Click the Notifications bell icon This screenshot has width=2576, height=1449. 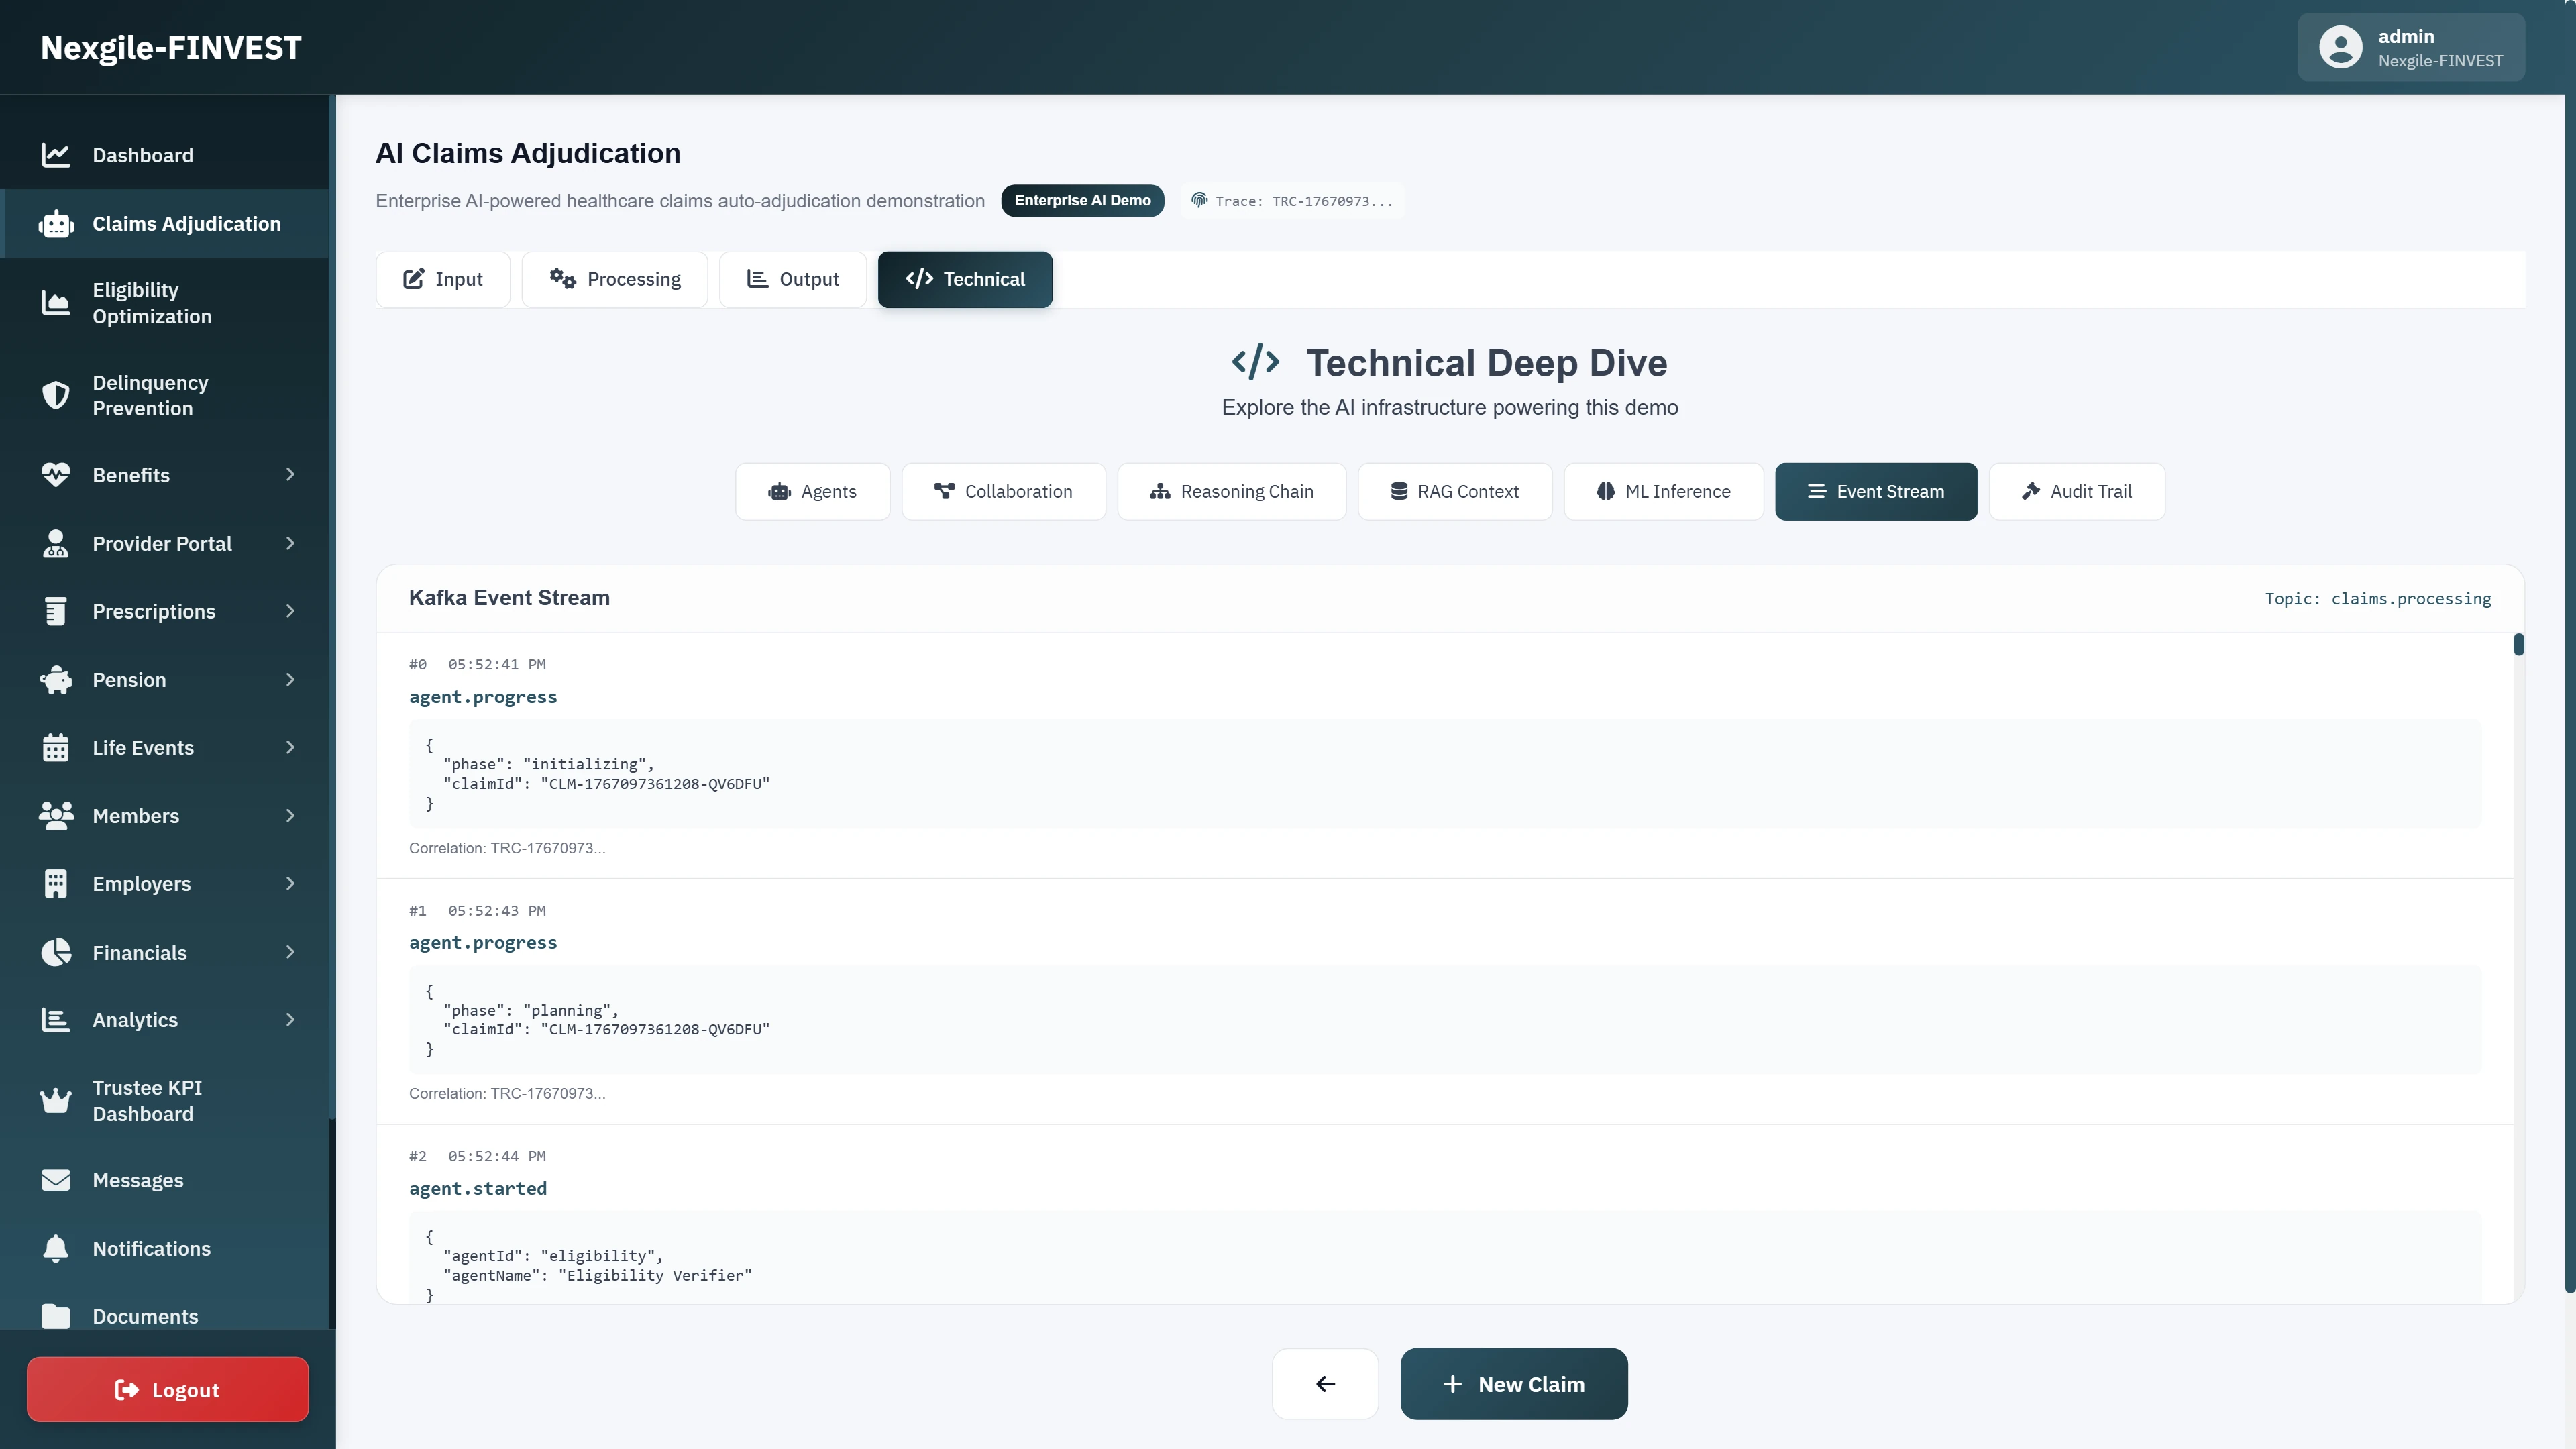[56, 1248]
